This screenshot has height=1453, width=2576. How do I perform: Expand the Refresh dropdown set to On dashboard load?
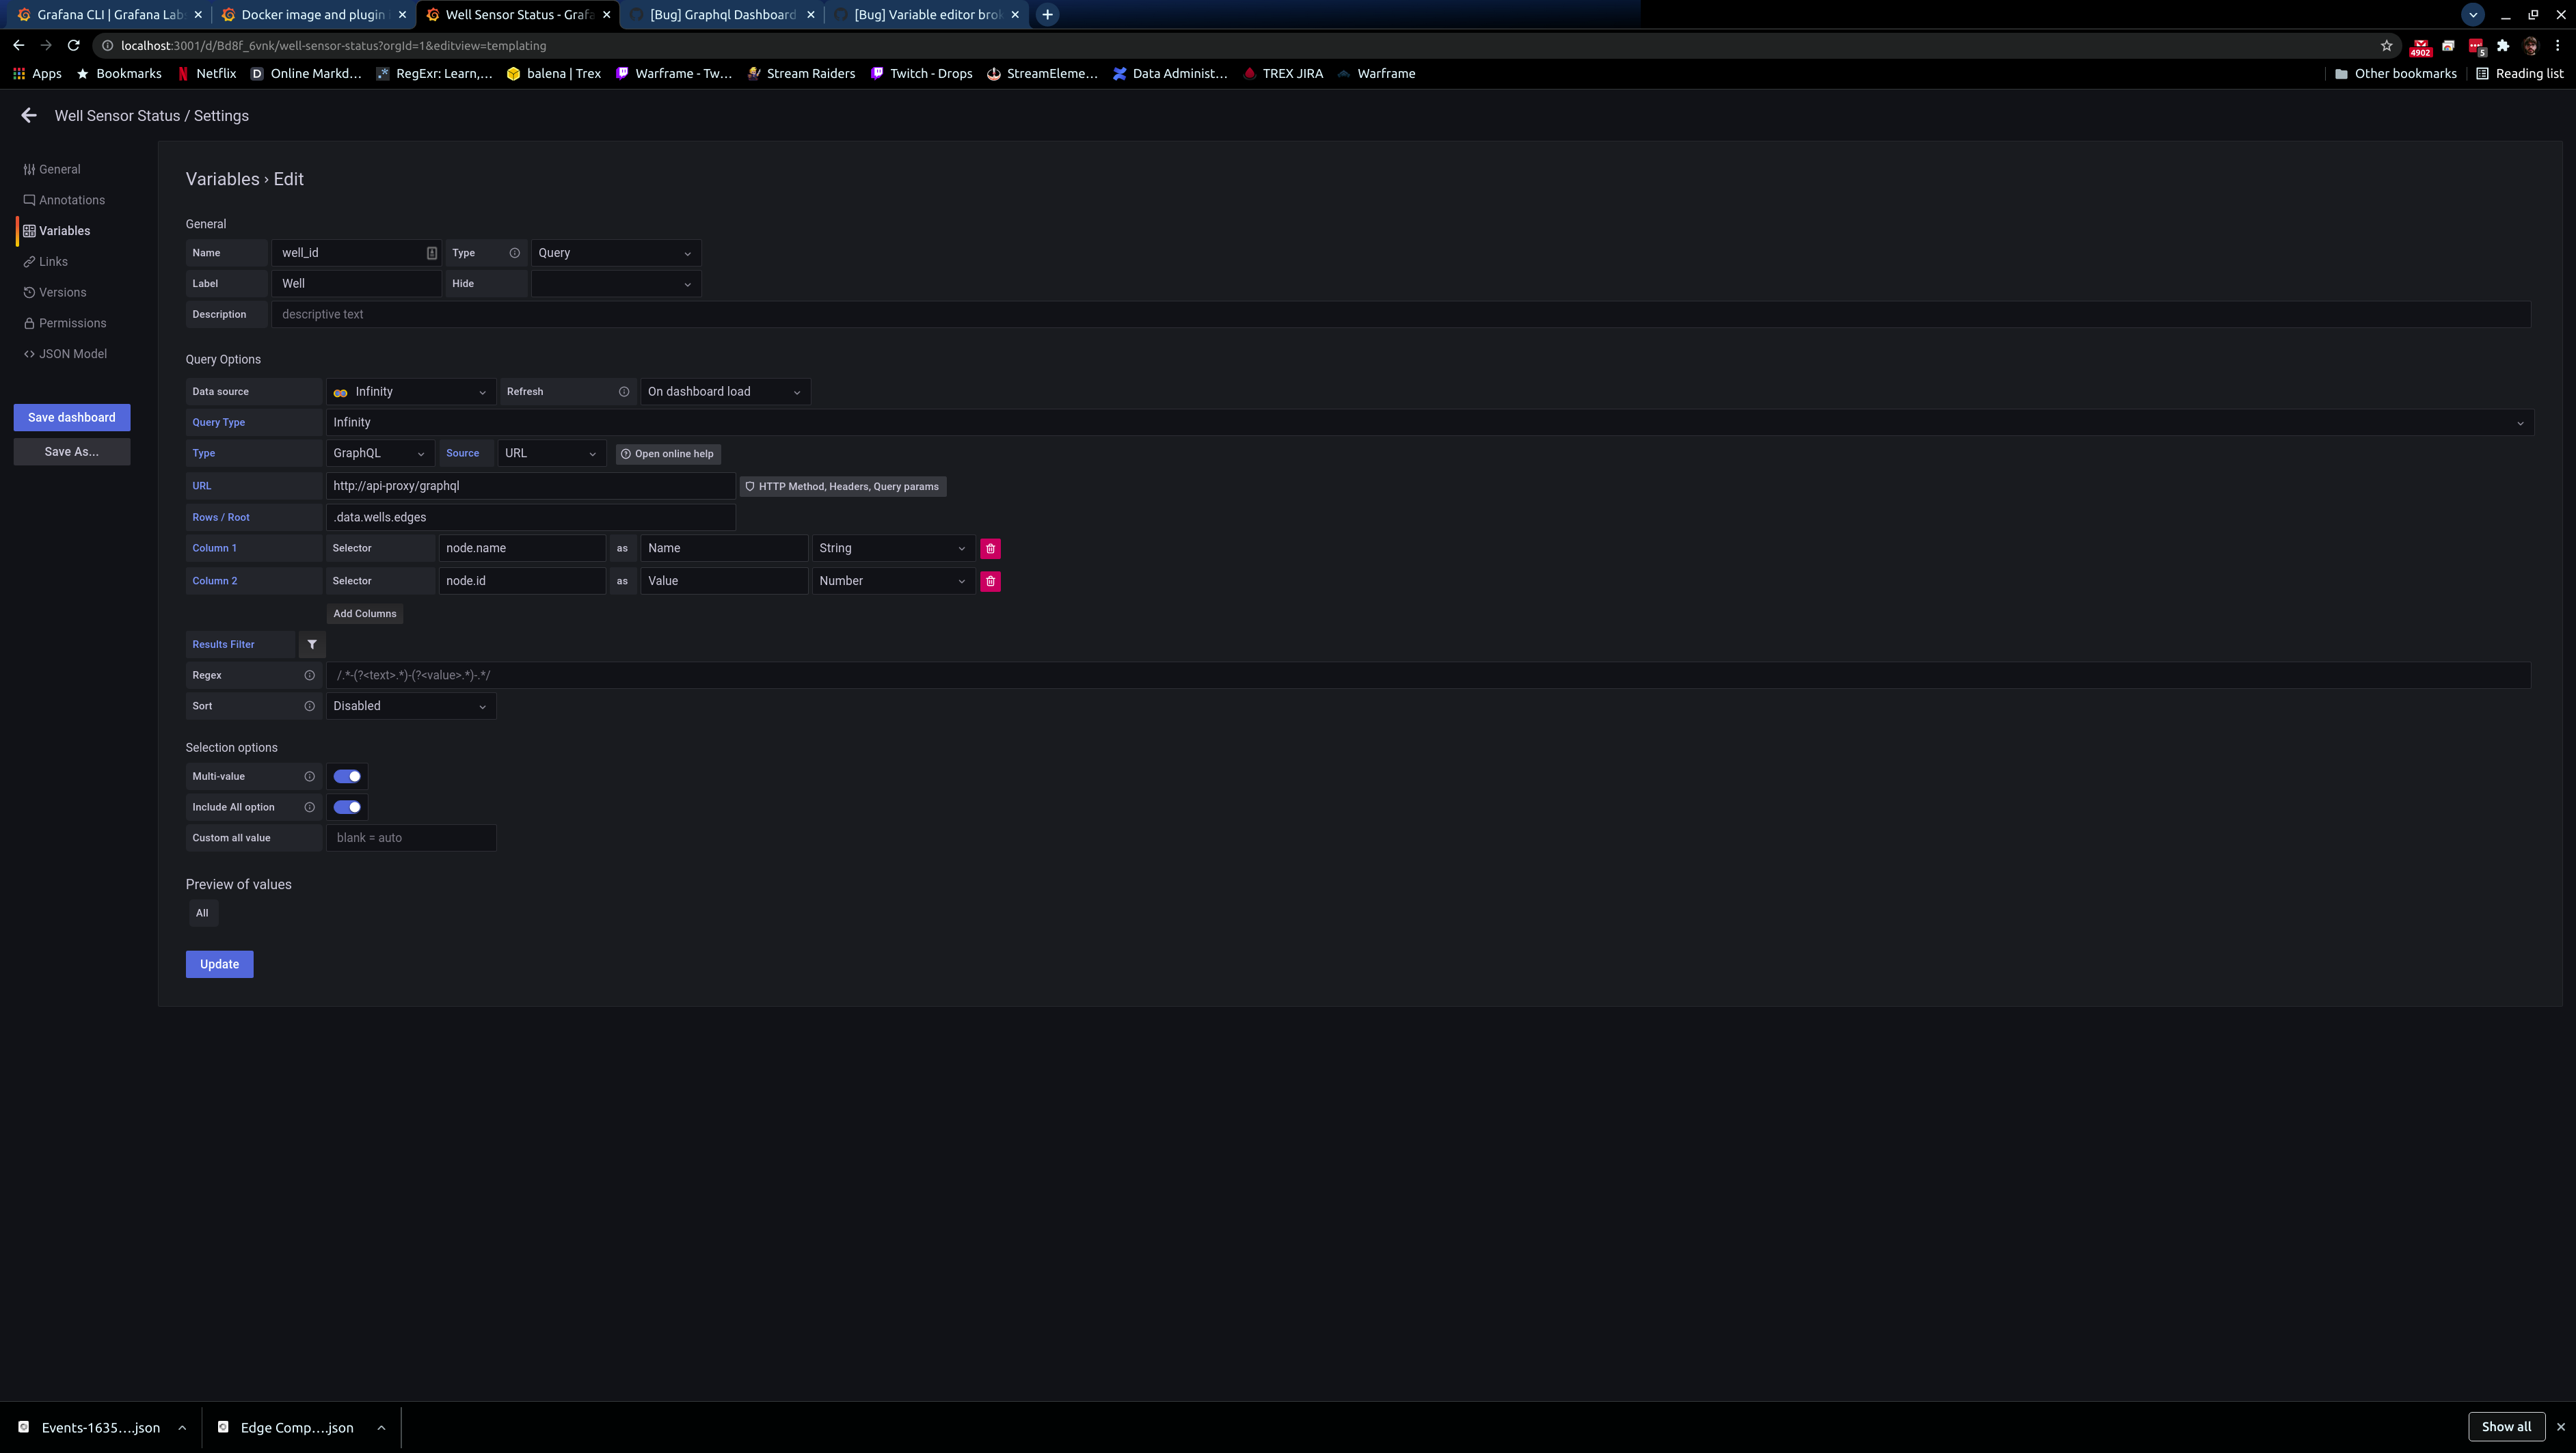point(724,391)
